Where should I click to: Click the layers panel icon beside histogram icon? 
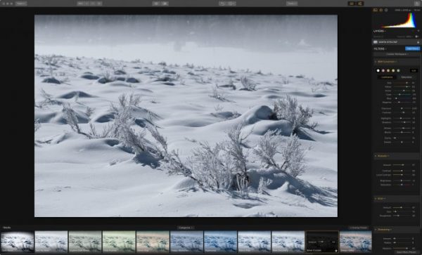click(381, 10)
